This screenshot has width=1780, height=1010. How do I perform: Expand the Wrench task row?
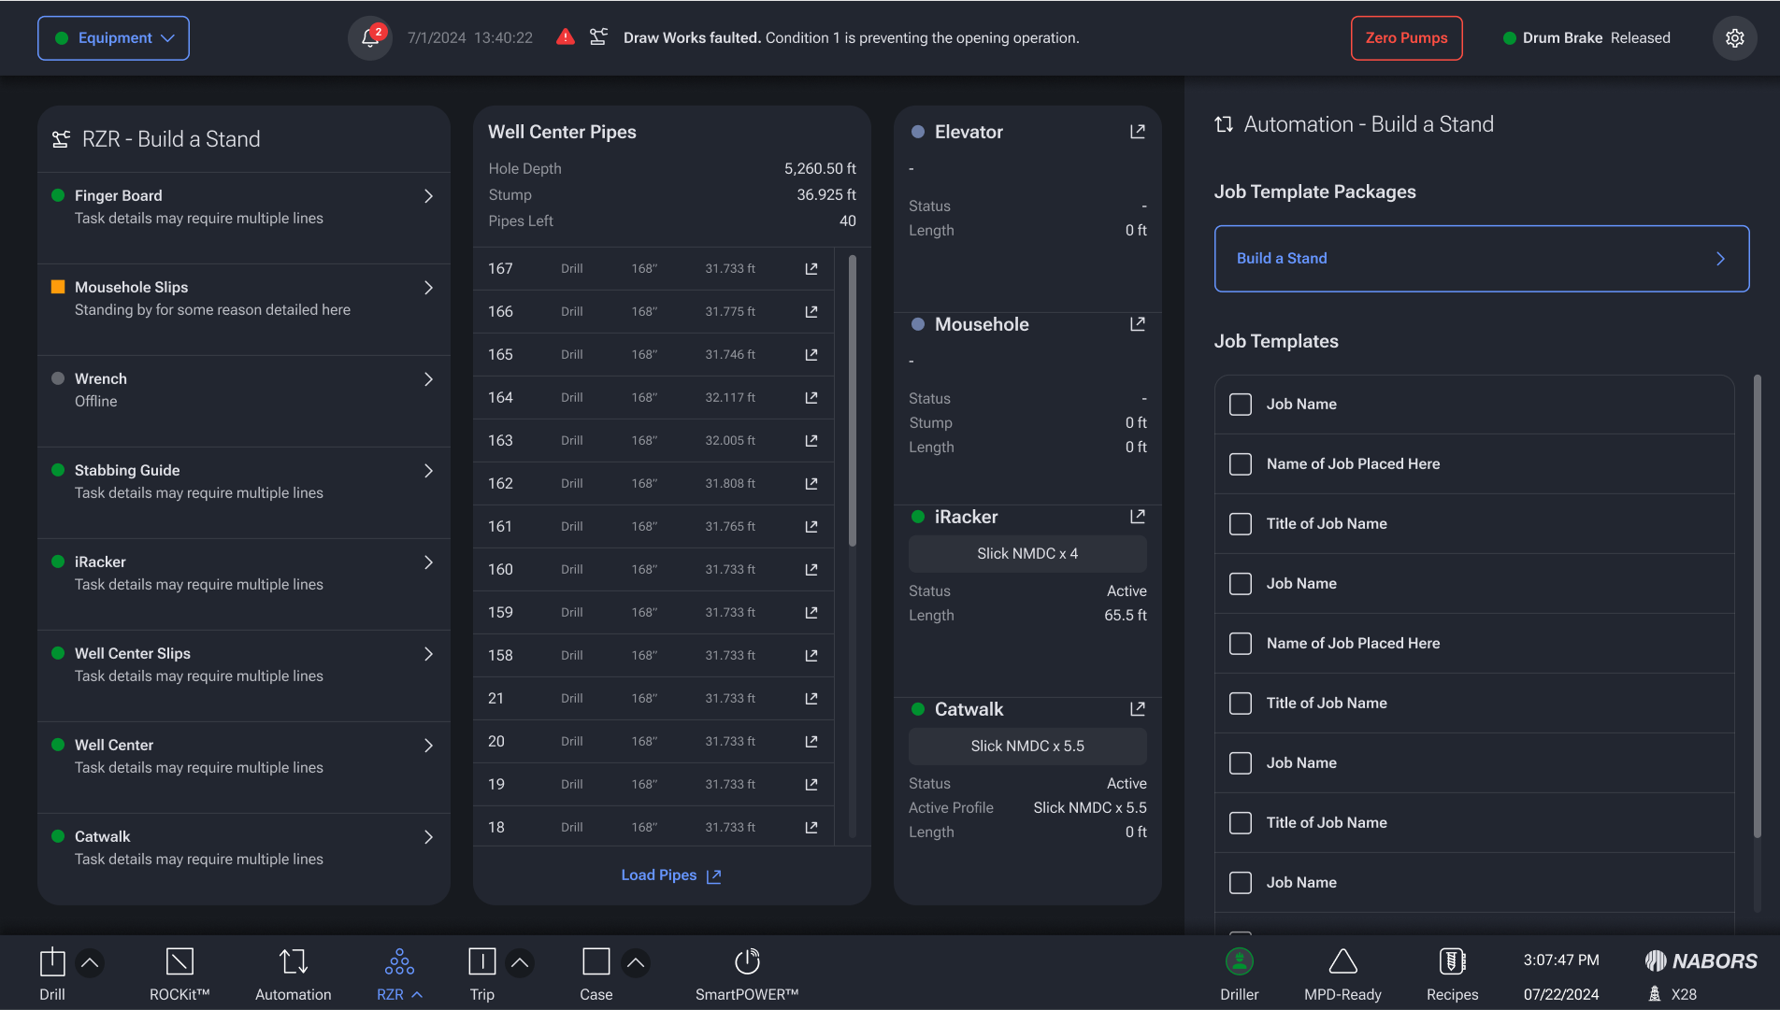coord(243,401)
